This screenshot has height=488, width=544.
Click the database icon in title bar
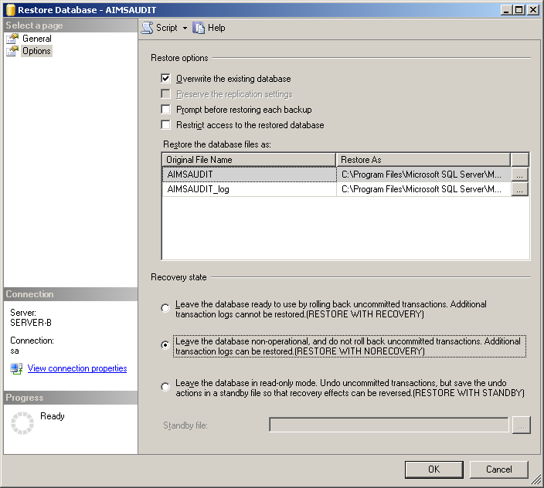9,10
